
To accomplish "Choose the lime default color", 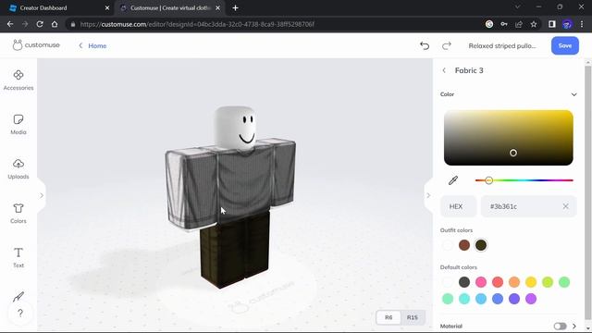I will [548, 282].
